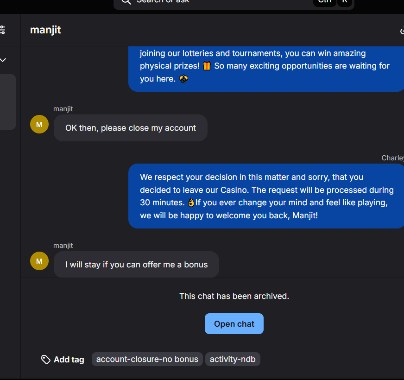Click the filter sliders icon in sidebar
Image resolution: width=404 pixels, height=380 pixels.
click(x=3, y=30)
